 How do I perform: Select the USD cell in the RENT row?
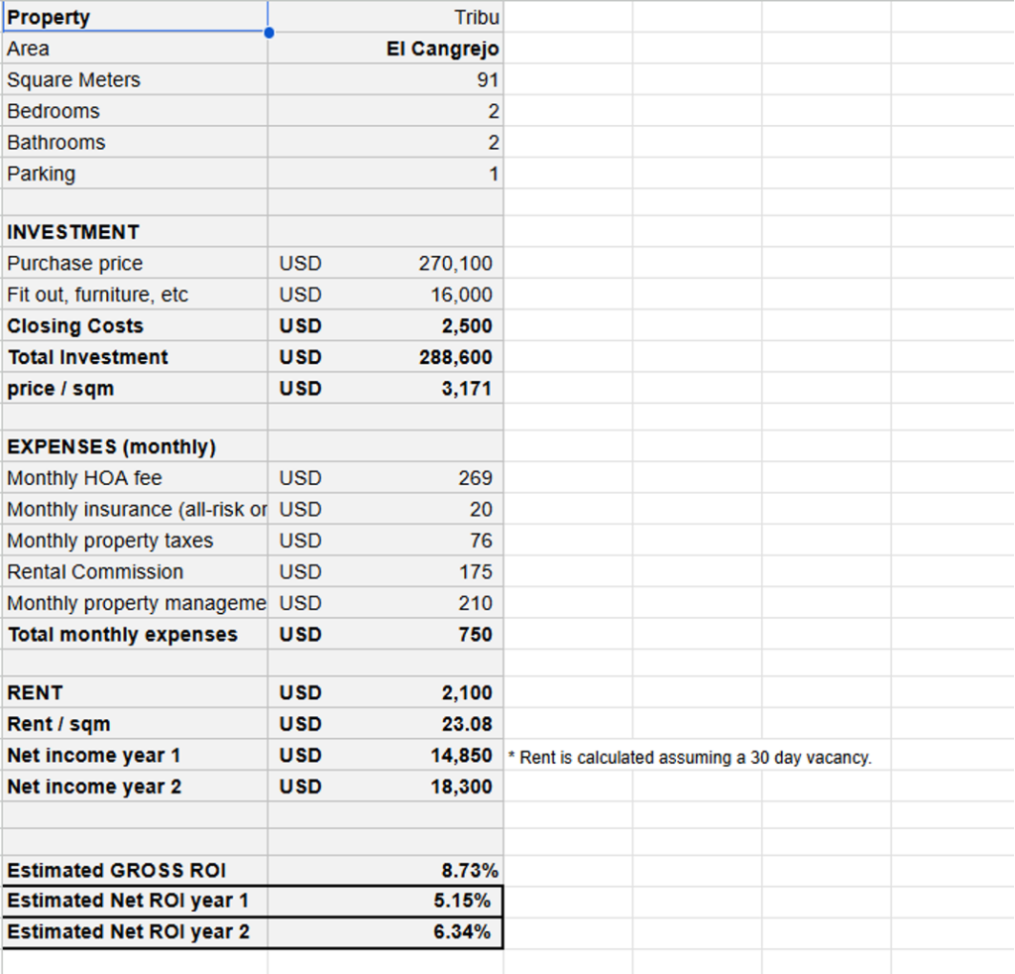point(300,692)
